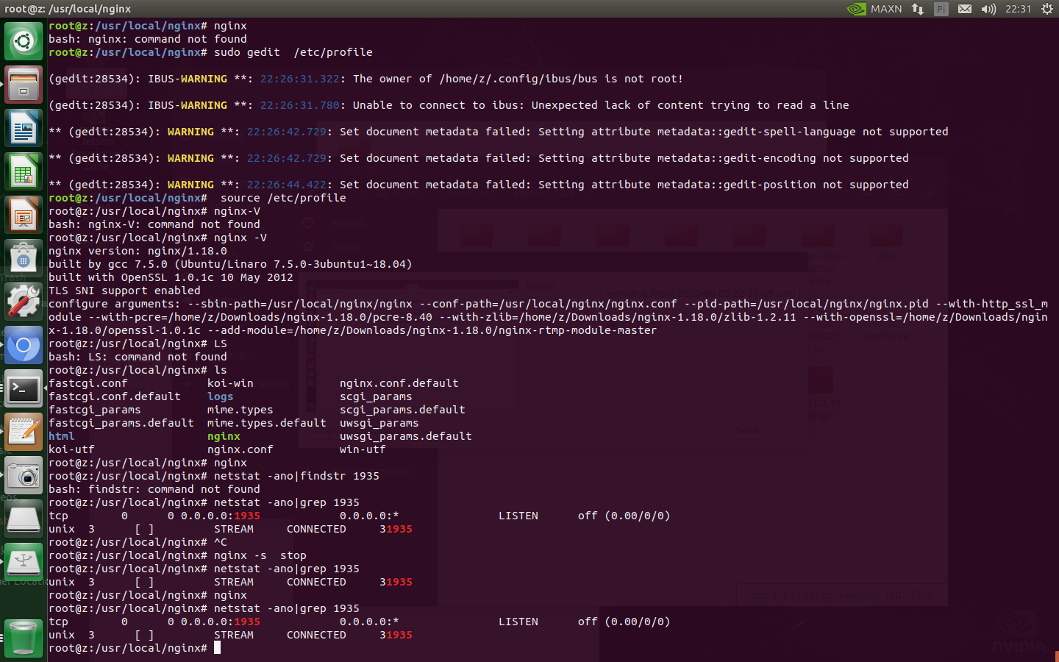Open the Screenshot camera tool from the dock
The height and width of the screenshot is (662, 1059).
24,476
